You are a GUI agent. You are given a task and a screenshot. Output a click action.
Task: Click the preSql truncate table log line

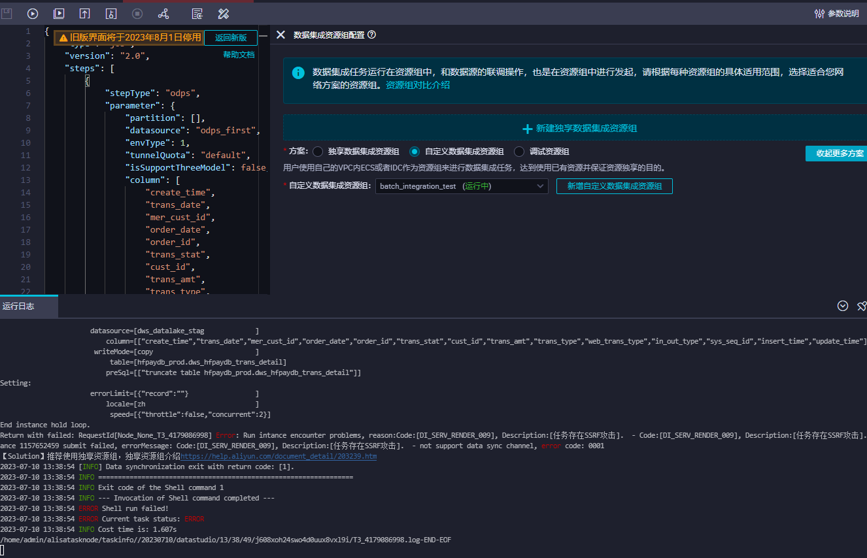tap(233, 372)
